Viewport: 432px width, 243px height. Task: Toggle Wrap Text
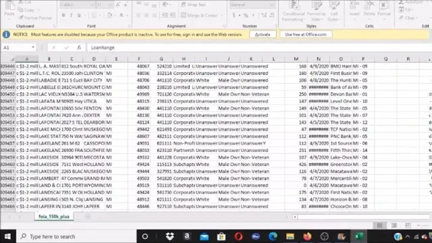pyautogui.click(x=193, y=5)
